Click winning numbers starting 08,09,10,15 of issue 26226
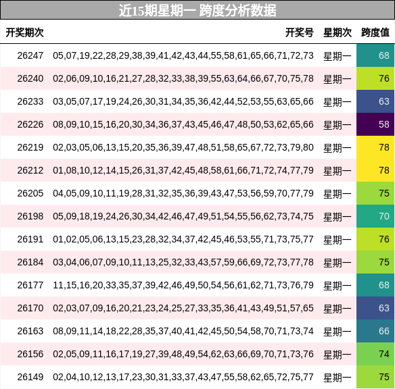Screen dimensions: 395x389 click(x=183, y=124)
